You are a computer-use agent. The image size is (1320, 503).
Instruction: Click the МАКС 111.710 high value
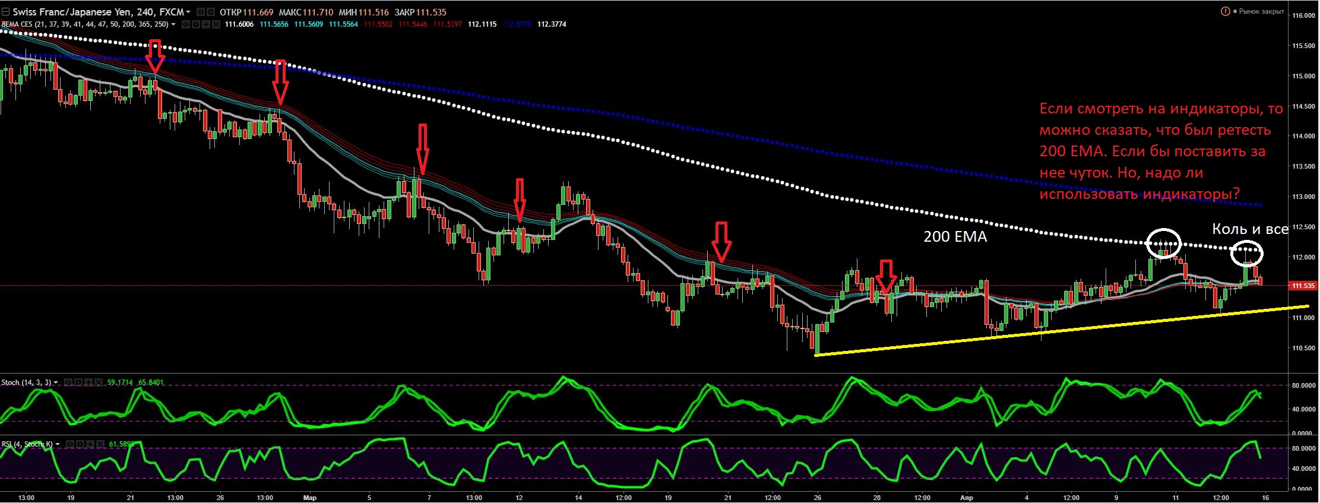[306, 12]
